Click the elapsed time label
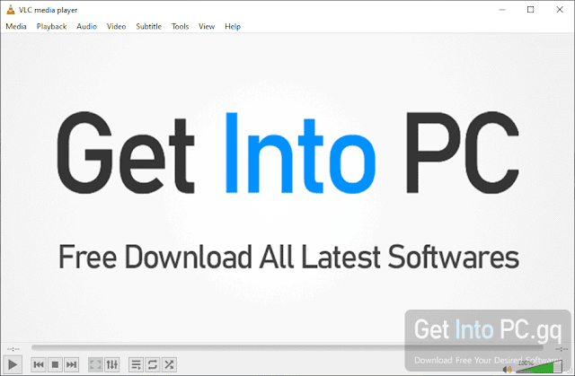 (13, 349)
